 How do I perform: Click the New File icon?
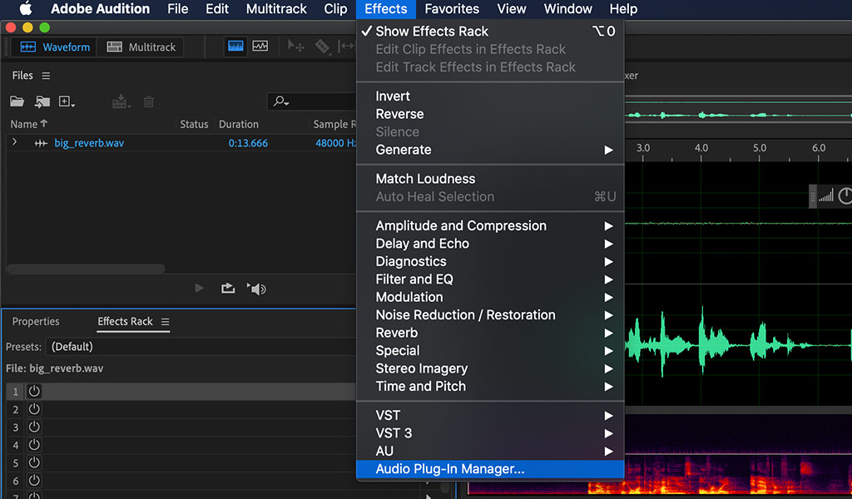(67, 101)
